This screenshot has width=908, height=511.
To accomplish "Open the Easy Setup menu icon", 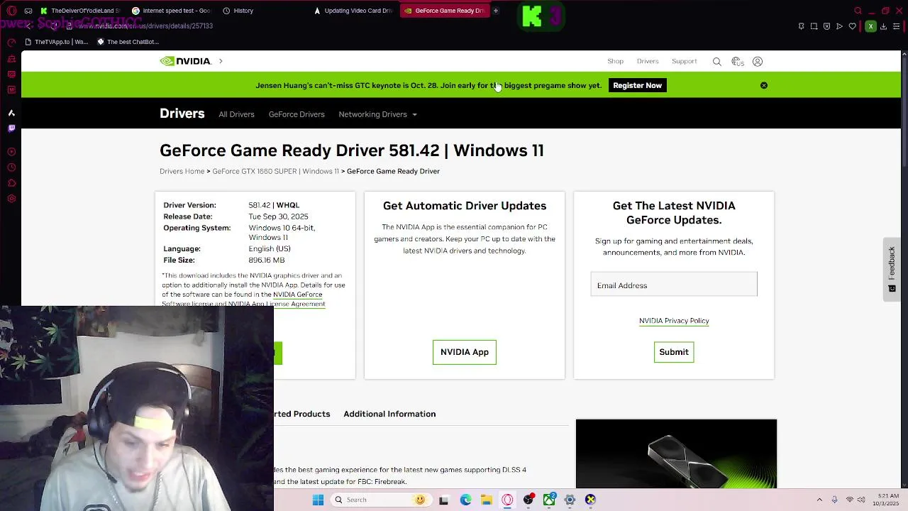I will coord(897,26).
